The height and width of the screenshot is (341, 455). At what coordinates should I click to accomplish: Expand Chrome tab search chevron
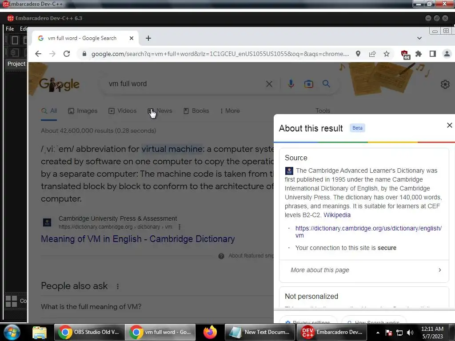419,38
